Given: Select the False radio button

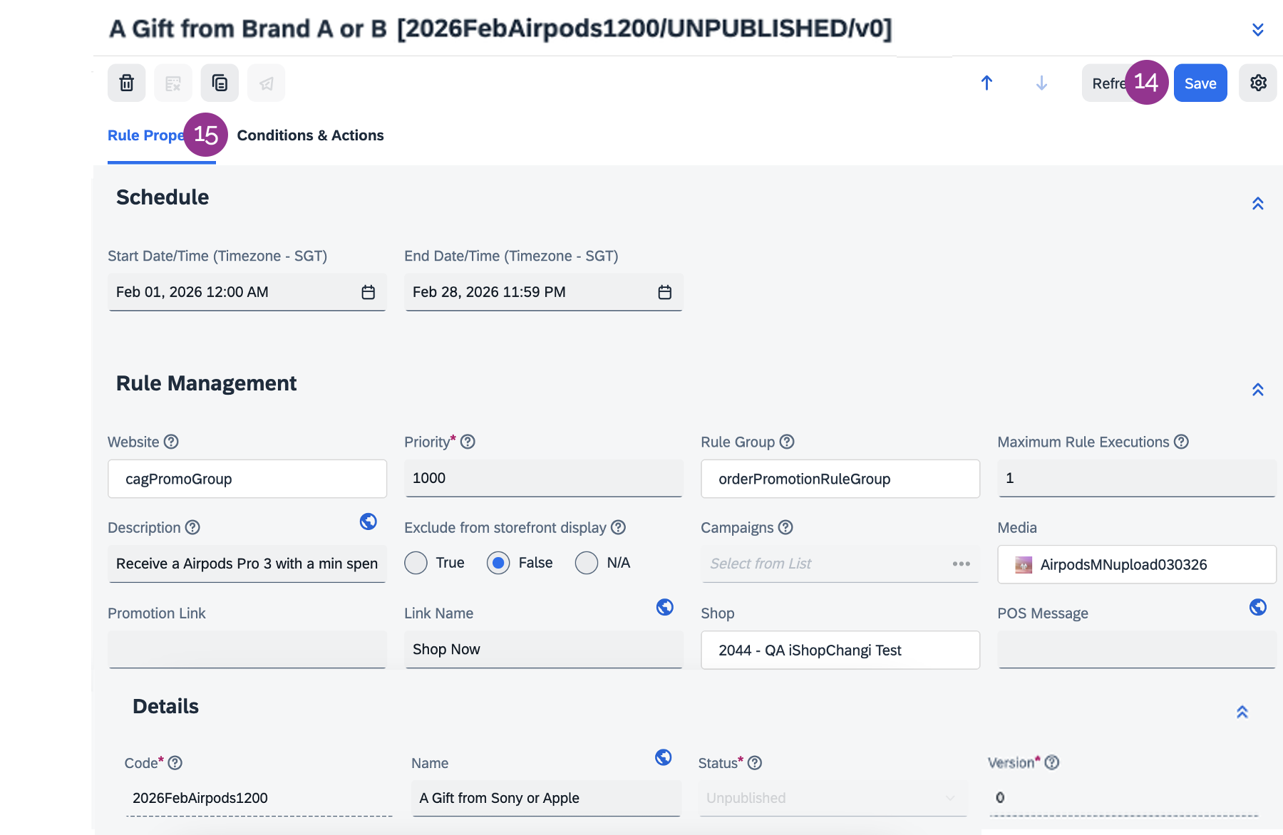Looking at the screenshot, I should point(498,563).
